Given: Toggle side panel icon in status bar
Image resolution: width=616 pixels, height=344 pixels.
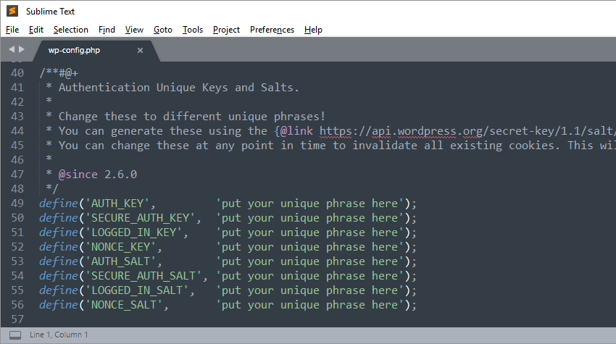Looking at the screenshot, I should pos(15,335).
